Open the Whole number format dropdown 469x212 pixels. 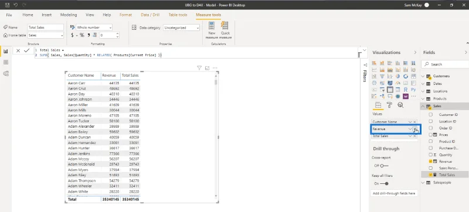[110, 27]
